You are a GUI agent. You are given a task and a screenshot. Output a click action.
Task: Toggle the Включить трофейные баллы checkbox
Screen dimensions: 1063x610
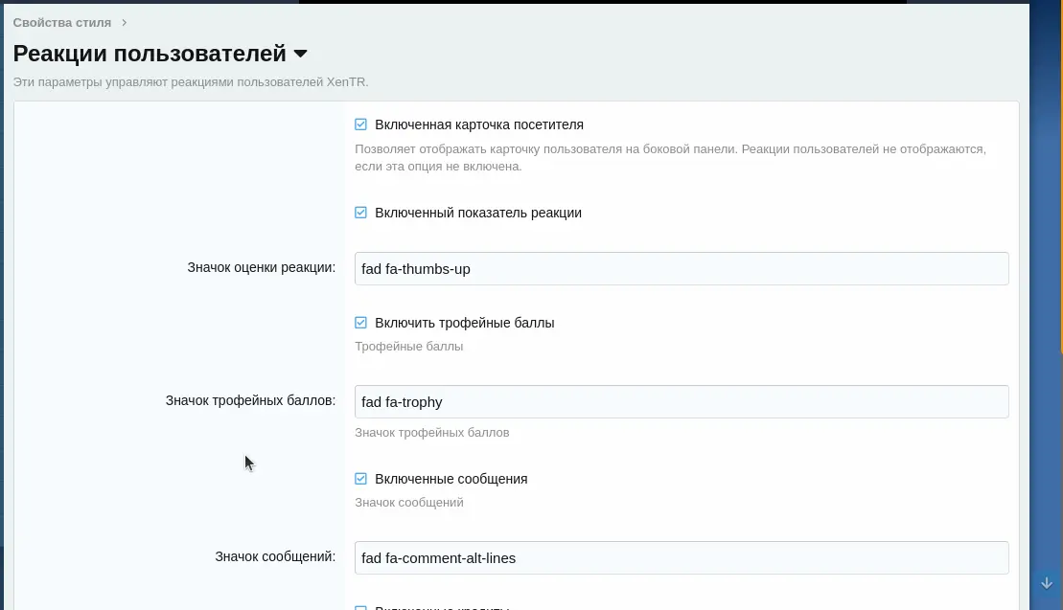361,323
